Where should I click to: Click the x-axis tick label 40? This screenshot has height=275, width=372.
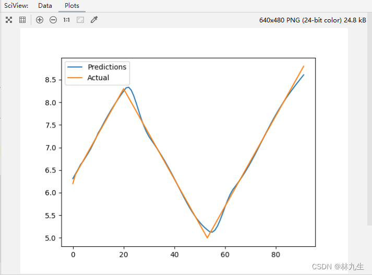tap(174, 255)
